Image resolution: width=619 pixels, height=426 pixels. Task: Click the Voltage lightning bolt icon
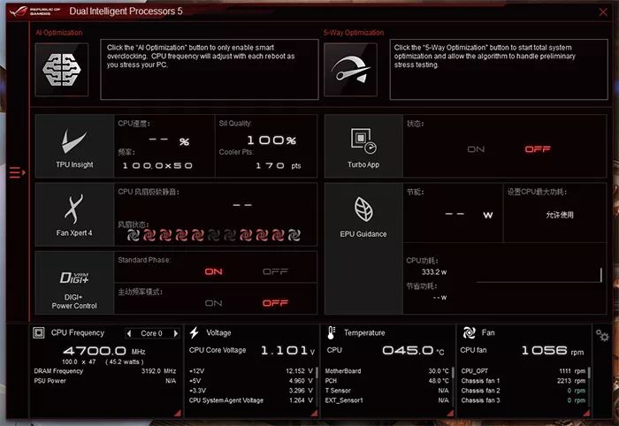point(194,332)
